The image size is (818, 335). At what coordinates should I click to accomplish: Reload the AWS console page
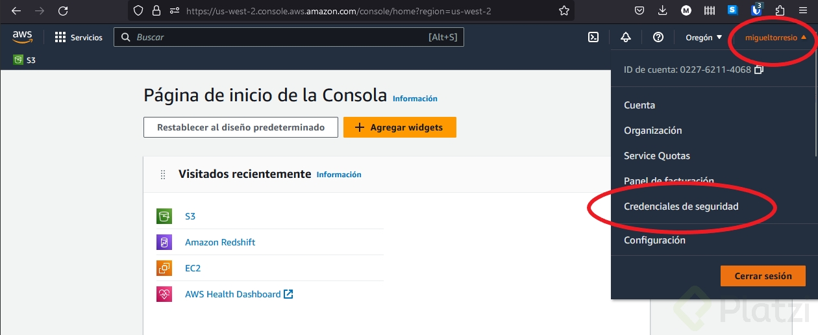[x=63, y=10]
